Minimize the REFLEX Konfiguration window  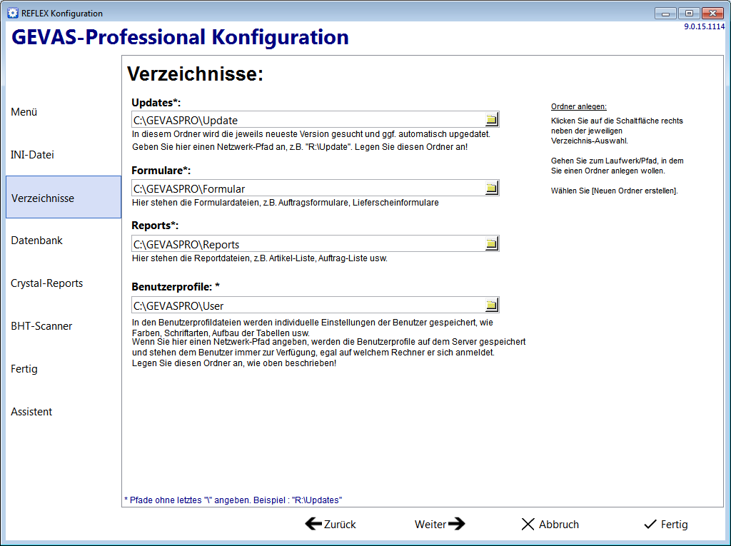coord(665,14)
